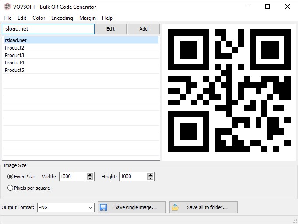Open the Color menu

39,18
